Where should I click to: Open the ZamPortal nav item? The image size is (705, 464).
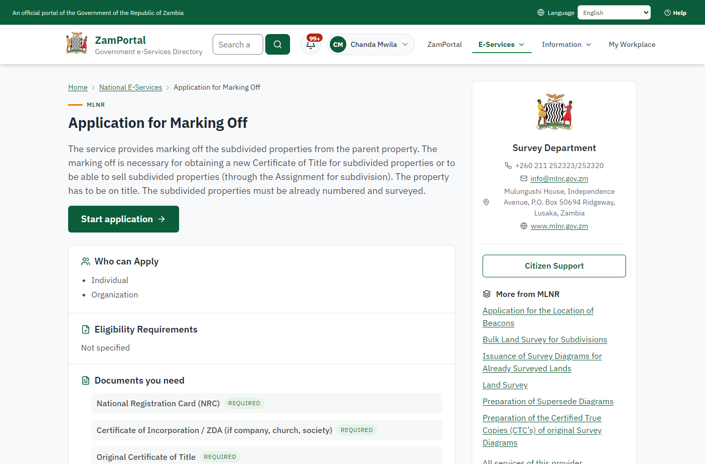pos(444,44)
